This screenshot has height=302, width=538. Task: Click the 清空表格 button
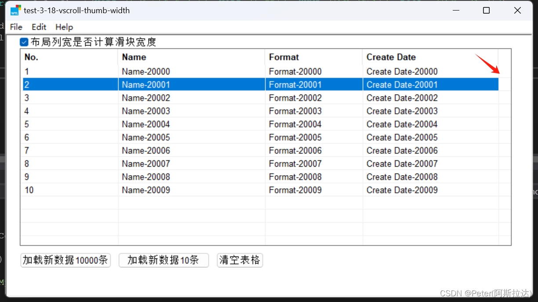(x=240, y=260)
